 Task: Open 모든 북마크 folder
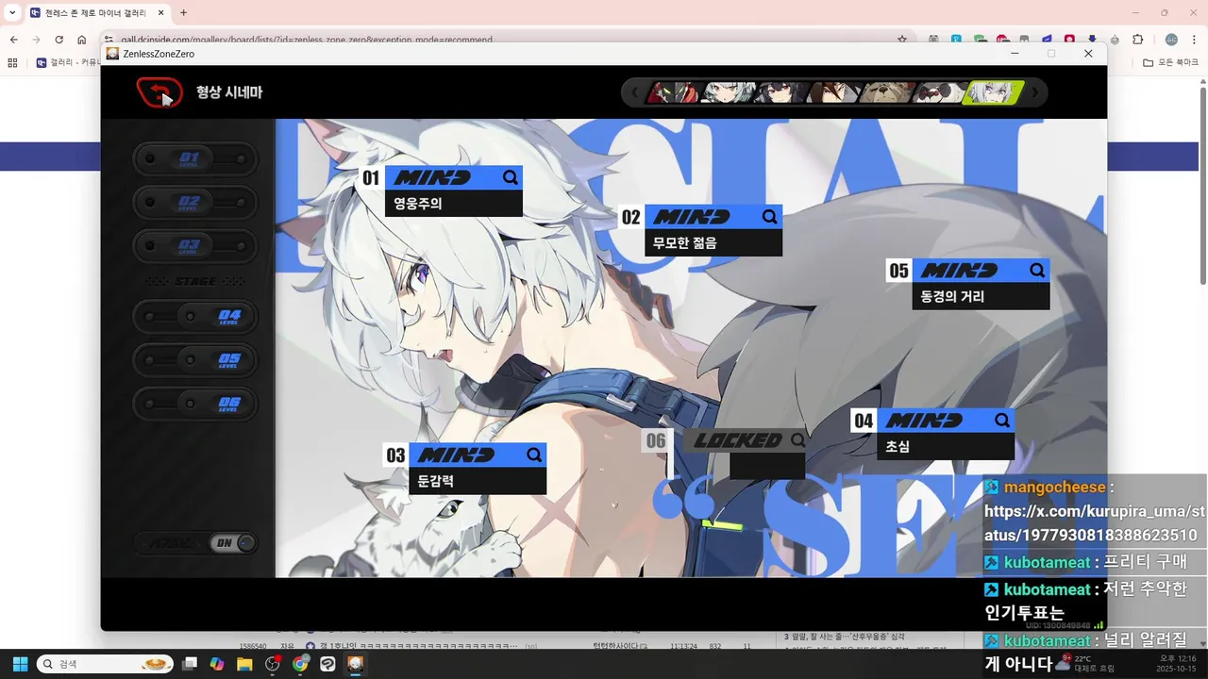coord(1170,62)
